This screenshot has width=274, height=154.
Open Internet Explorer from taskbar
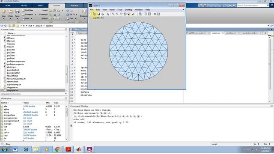26,149
